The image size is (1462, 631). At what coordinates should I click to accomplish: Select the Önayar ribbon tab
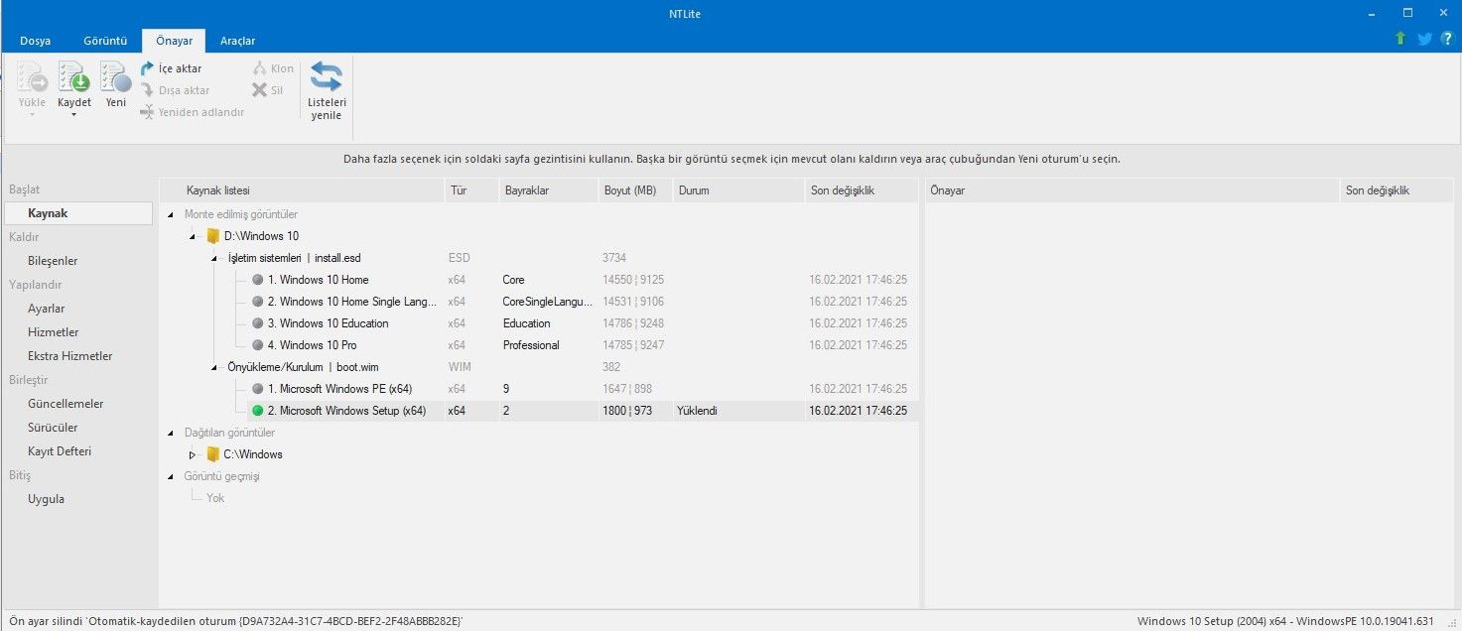(174, 41)
